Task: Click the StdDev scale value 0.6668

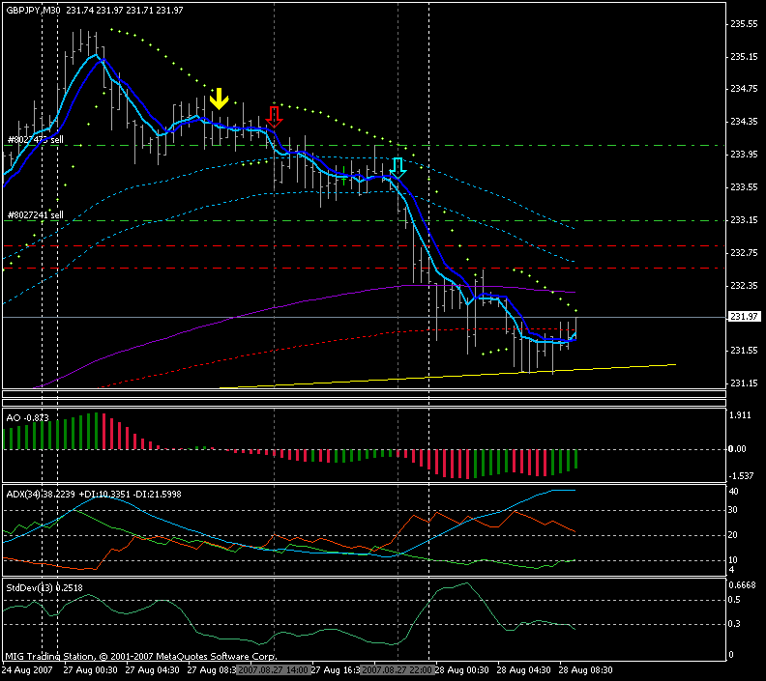Action: [x=743, y=585]
